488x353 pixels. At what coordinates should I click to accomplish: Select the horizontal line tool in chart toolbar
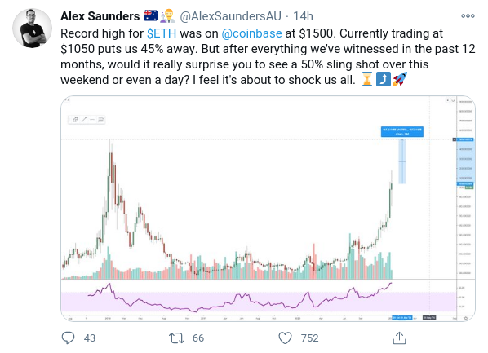(92, 119)
